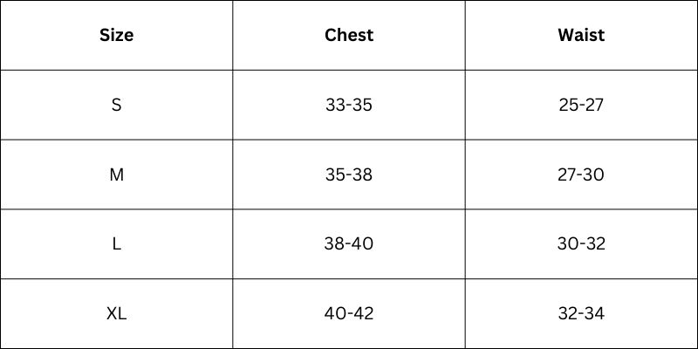Click the 35-38 chest measurement

tap(349, 174)
